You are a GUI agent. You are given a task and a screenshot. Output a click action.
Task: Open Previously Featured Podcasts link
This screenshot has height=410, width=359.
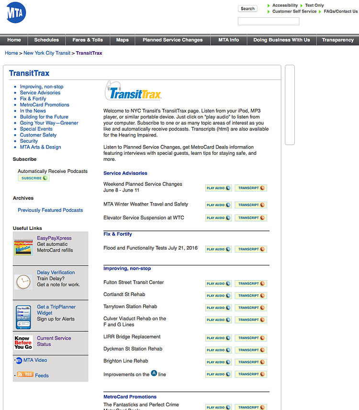(x=50, y=210)
